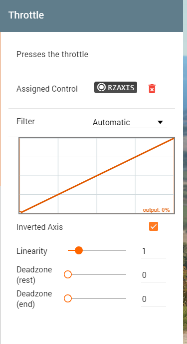Click the Filter dropdown arrow
The width and height of the screenshot is (187, 344).
click(161, 122)
